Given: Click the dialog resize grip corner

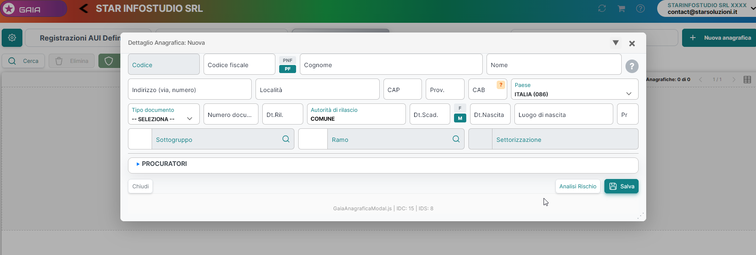Looking at the screenshot, I should click(641, 216).
